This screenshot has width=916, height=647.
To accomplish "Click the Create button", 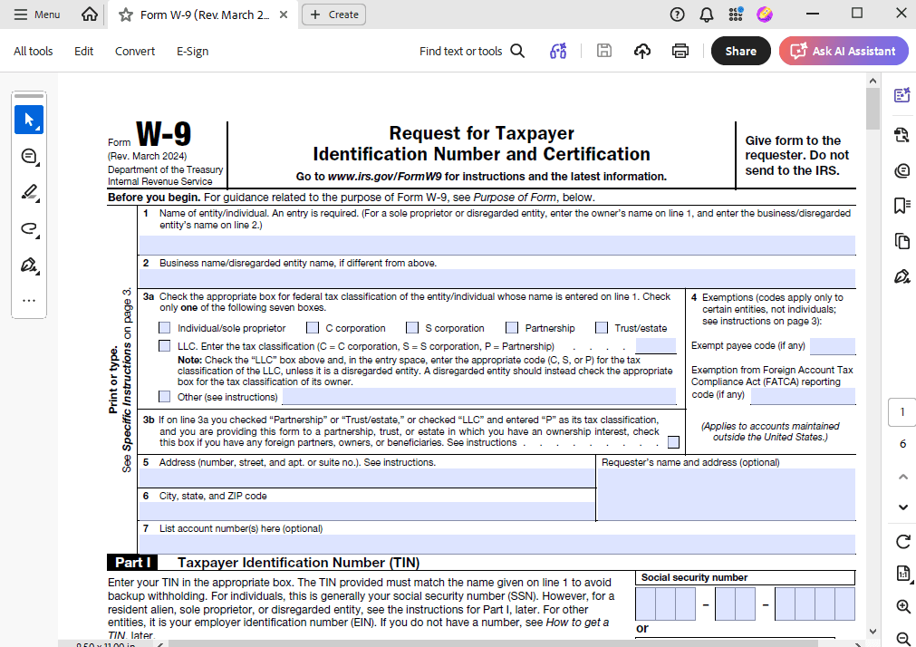I will click(334, 14).
